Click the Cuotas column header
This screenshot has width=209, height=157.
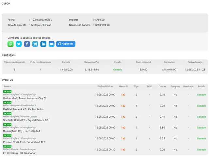pyautogui.click(x=162, y=86)
